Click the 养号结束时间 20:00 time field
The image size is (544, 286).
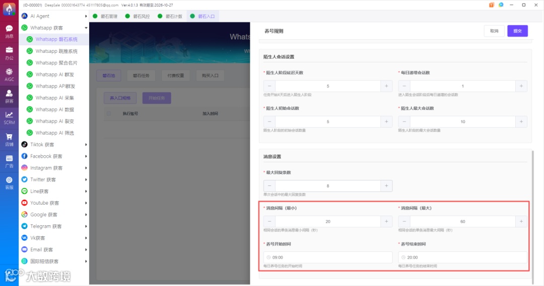coord(462,257)
